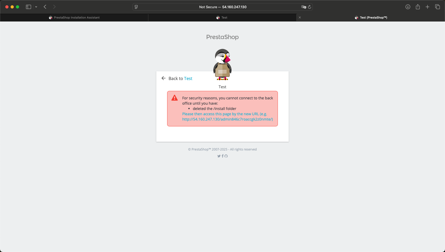445x252 pixels.
Task: Maximize Safari with the green button
Action: click(x=17, y=7)
